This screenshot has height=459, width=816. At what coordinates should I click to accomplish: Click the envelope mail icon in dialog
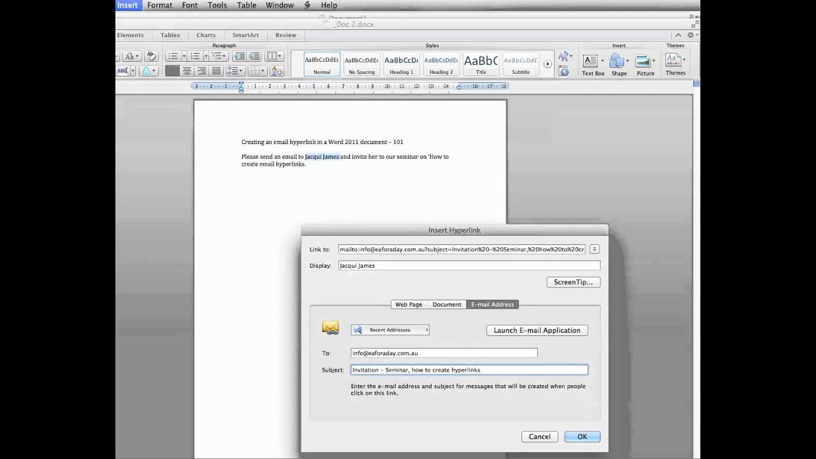330,328
